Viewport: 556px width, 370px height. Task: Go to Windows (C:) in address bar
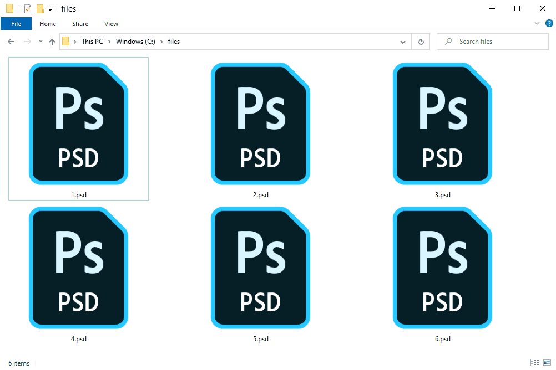click(135, 42)
